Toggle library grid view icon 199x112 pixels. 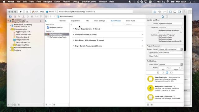148,105
